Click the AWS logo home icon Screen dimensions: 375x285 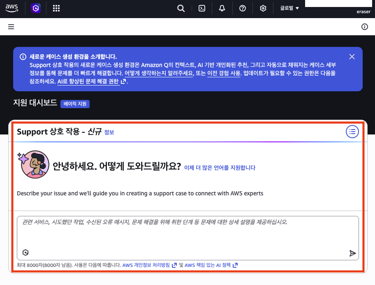[12, 8]
